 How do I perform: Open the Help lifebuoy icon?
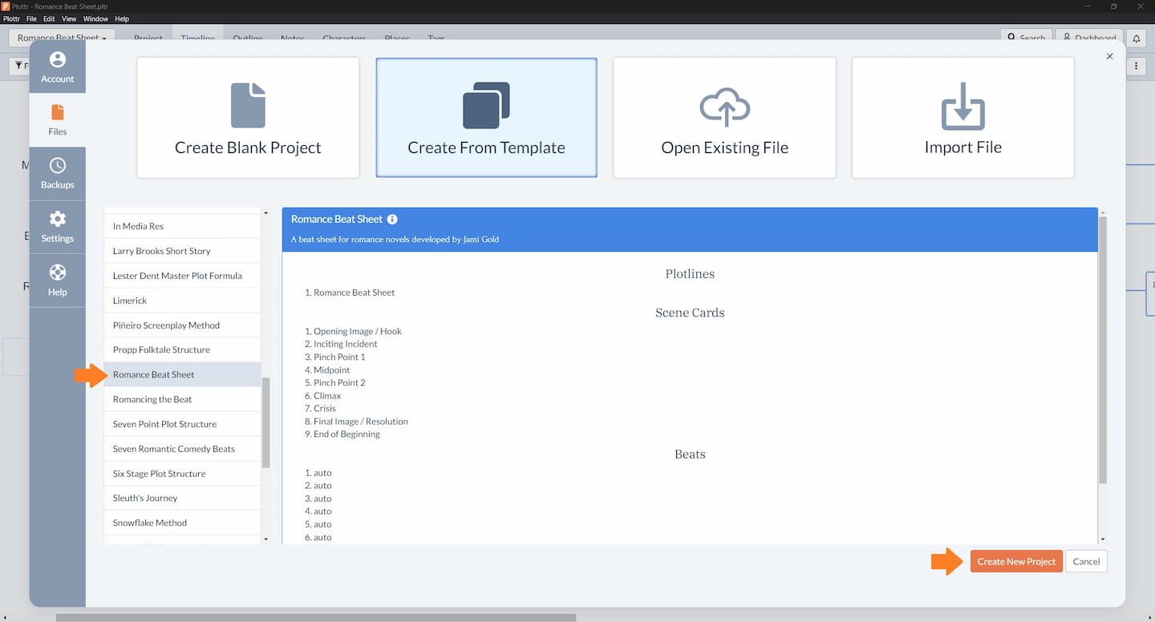[x=57, y=280]
